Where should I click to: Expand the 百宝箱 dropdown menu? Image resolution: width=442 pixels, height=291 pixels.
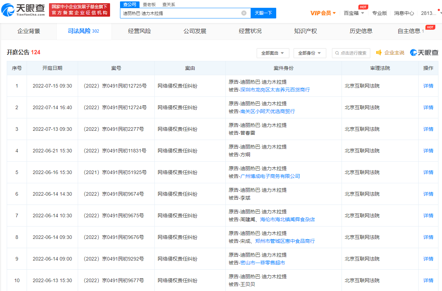point(354,13)
